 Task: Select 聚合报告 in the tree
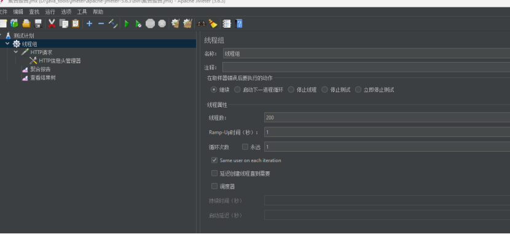click(41, 69)
